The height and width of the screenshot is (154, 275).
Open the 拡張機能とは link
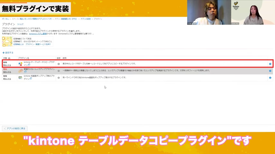pos(18,44)
